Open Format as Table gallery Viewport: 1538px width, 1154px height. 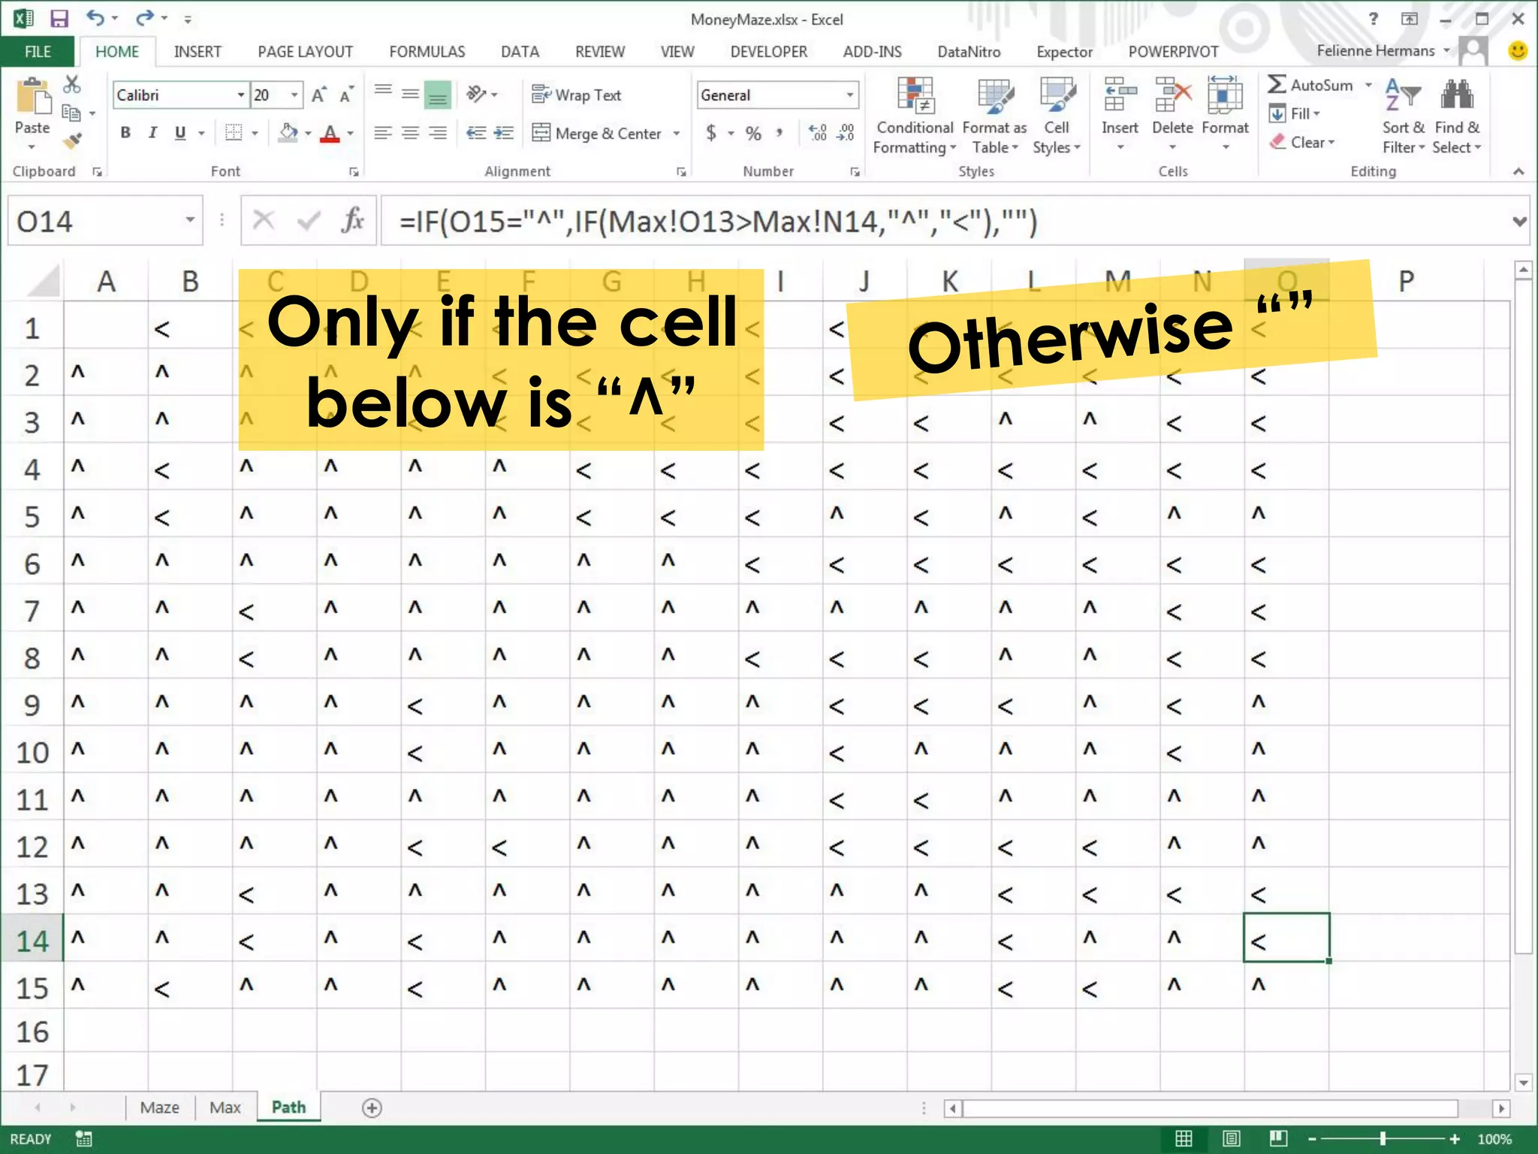tap(994, 116)
